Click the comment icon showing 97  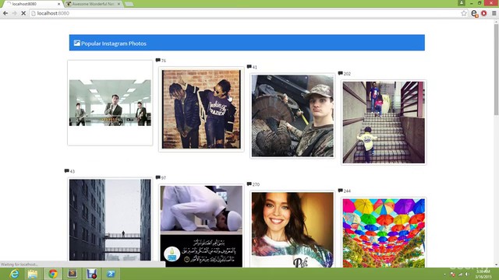click(x=157, y=177)
